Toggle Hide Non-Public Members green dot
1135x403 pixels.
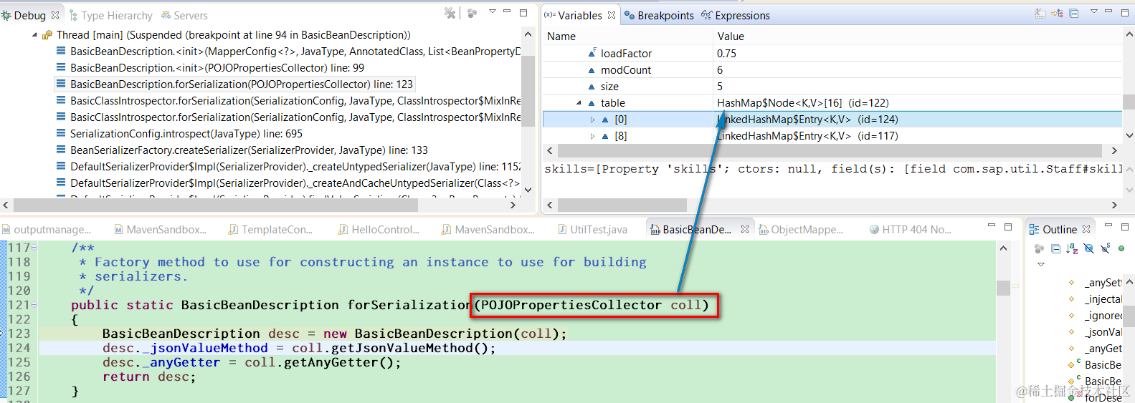1121,248
